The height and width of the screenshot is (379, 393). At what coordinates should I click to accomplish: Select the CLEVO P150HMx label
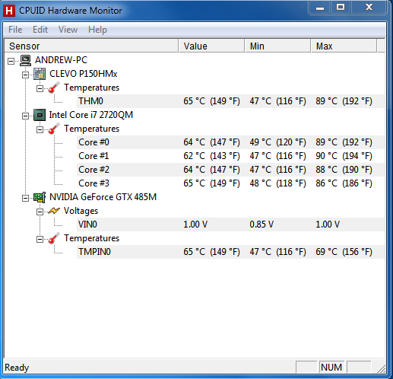(84, 74)
